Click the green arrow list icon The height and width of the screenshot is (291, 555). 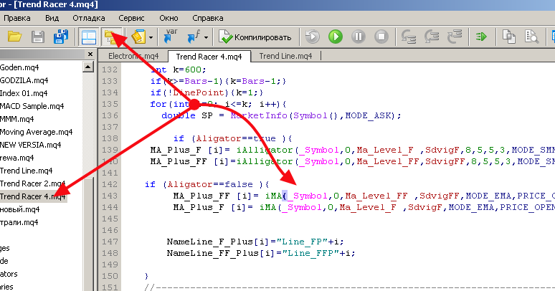click(x=481, y=37)
